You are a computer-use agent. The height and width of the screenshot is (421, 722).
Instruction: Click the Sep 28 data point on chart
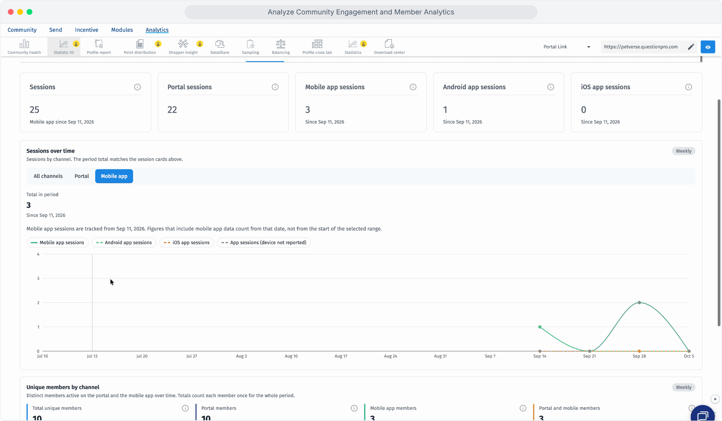pyautogui.click(x=639, y=302)
